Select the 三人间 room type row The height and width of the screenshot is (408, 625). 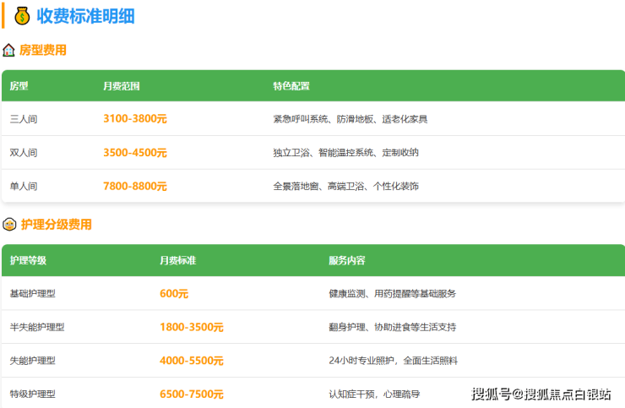click(24, 119)
